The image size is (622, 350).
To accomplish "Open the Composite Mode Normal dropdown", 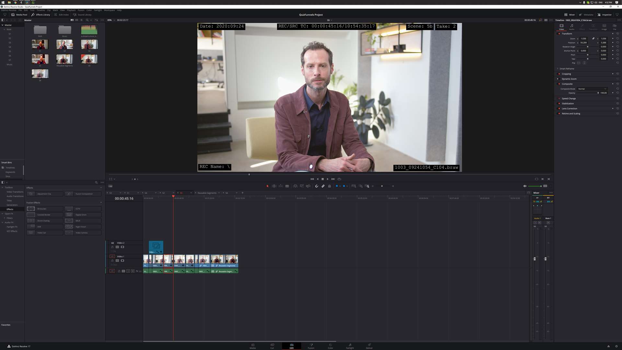I will click(x=592, y=89).
